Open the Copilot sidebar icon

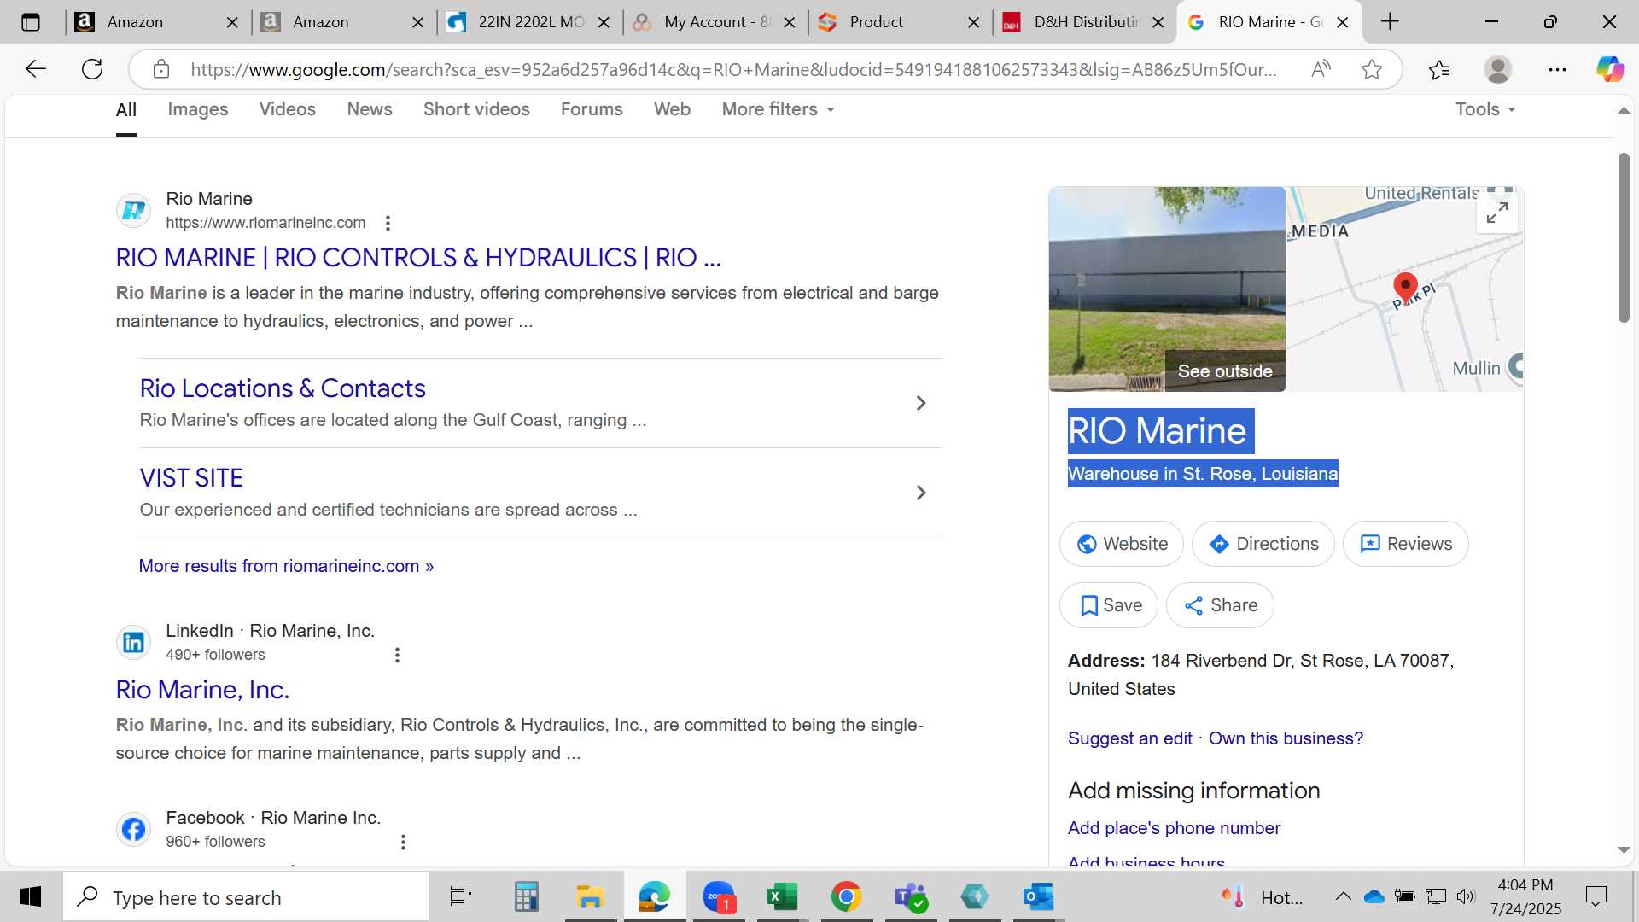tap(1611, 69)
